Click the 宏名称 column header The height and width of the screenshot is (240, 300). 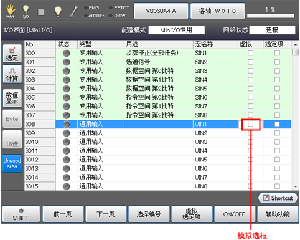tap(215, 44)
